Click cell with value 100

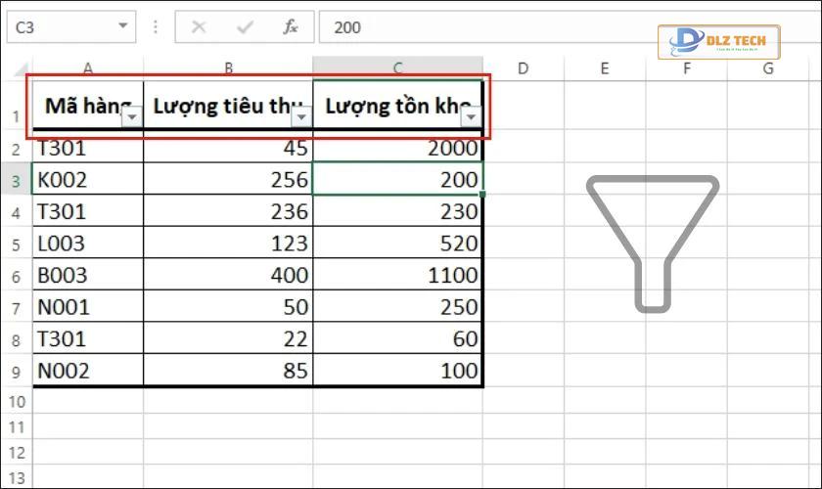tap(398, 371)
